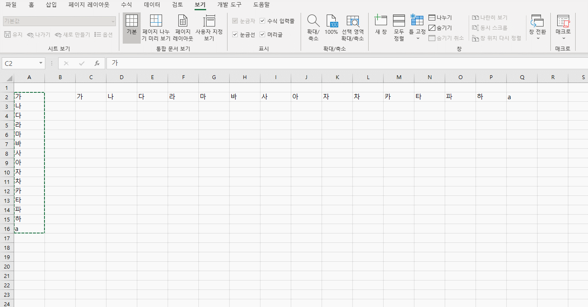
Task: Toggle the Headings (머리글) checkbox
Action: 263,35
